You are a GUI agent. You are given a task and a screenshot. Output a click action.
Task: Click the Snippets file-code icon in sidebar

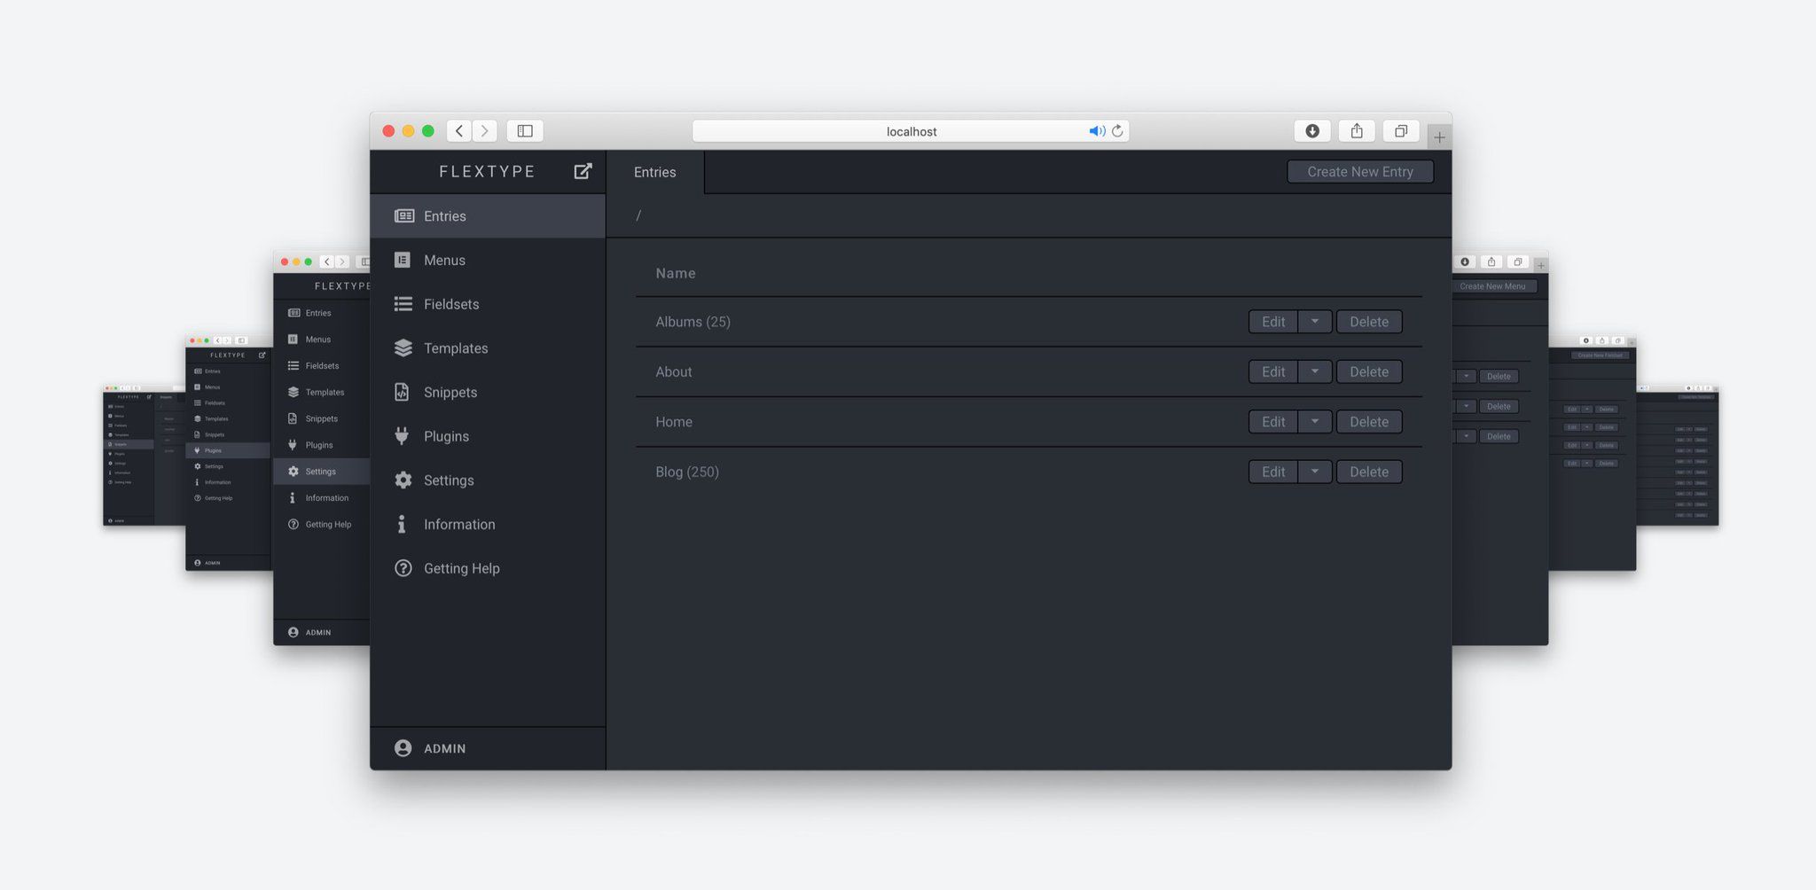403,392
